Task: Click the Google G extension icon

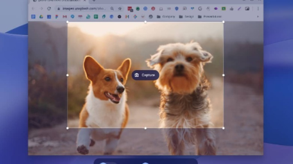Action: pyautogui.click(x=200, y=9)
